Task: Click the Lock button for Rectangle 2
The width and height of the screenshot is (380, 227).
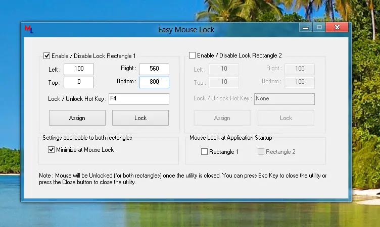Action: (286, 118)
